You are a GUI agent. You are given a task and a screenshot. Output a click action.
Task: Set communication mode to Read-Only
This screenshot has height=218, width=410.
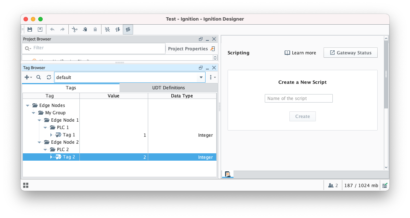[117, 29]
